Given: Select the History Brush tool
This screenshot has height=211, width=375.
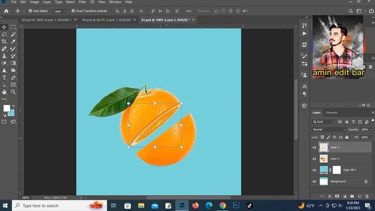Looking at the screenshot, I should tap(13, 56).
